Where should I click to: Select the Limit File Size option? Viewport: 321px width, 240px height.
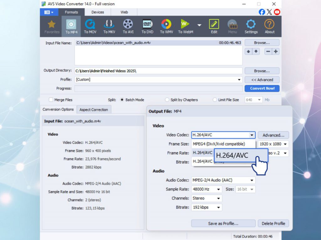(x=215, y=100)
